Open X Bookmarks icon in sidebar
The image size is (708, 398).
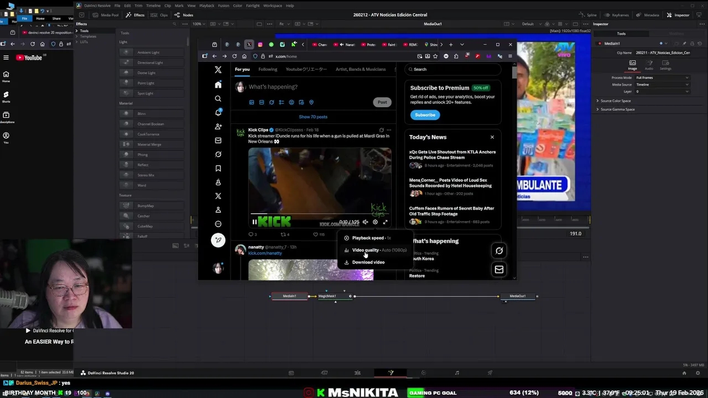tap(218, 168)
